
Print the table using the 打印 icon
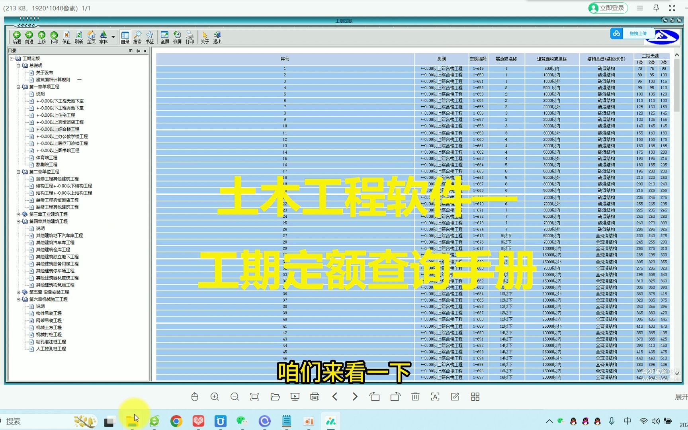(x=190, y=37)
